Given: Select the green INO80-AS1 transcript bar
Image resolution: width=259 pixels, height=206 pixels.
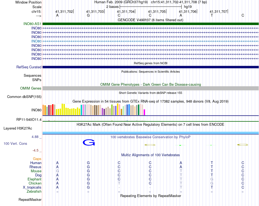Looking at the screenshot, I should coord(150,24).
